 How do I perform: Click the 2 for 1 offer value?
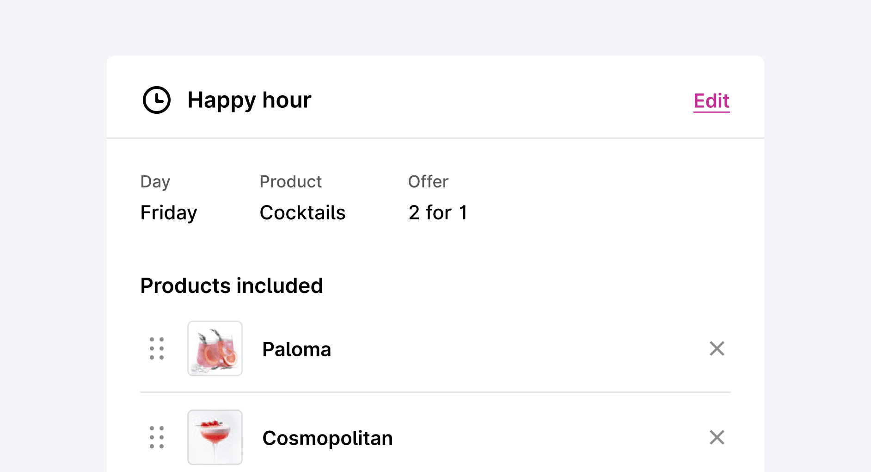click(437, 212)
